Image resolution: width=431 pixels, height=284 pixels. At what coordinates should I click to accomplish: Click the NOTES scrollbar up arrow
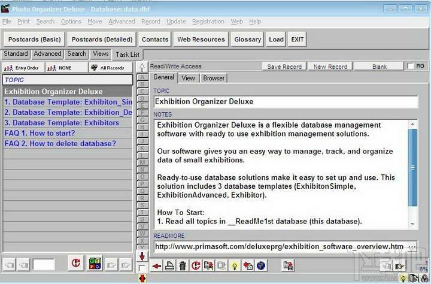[412, 124]
